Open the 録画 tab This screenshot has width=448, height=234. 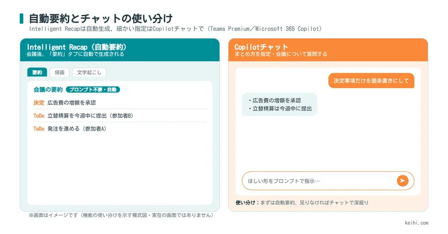60,72
